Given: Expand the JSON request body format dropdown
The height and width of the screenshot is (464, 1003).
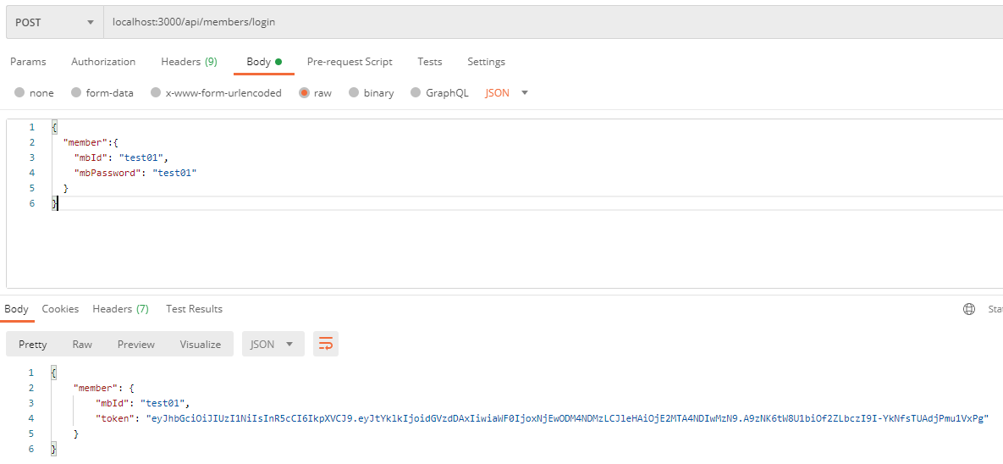Looking at the screenshot, I should click(x=506, y=93).
